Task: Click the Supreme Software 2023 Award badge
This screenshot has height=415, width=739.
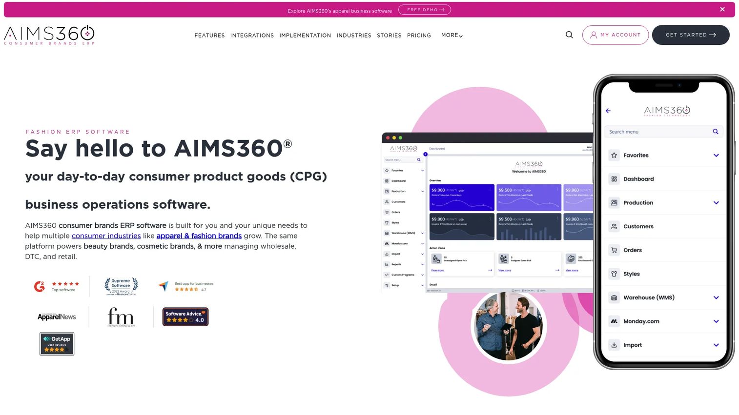Action: [121, 287]
